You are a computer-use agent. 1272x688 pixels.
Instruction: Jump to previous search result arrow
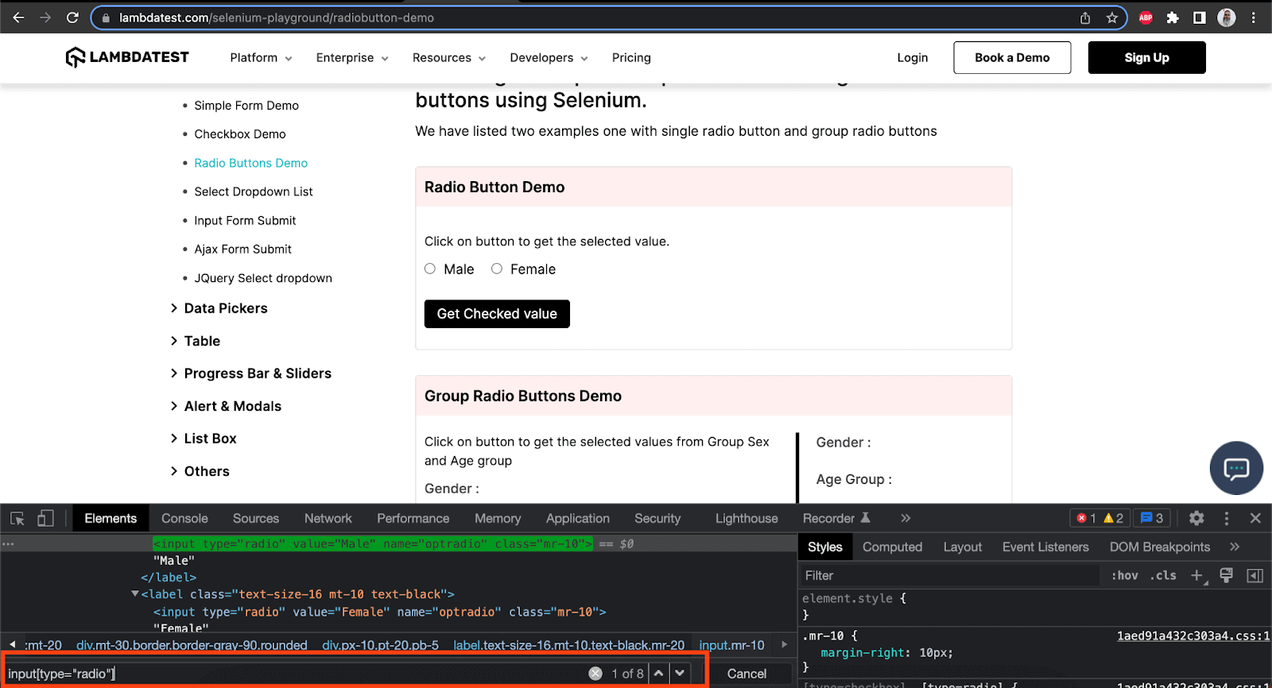click(658, 674)
